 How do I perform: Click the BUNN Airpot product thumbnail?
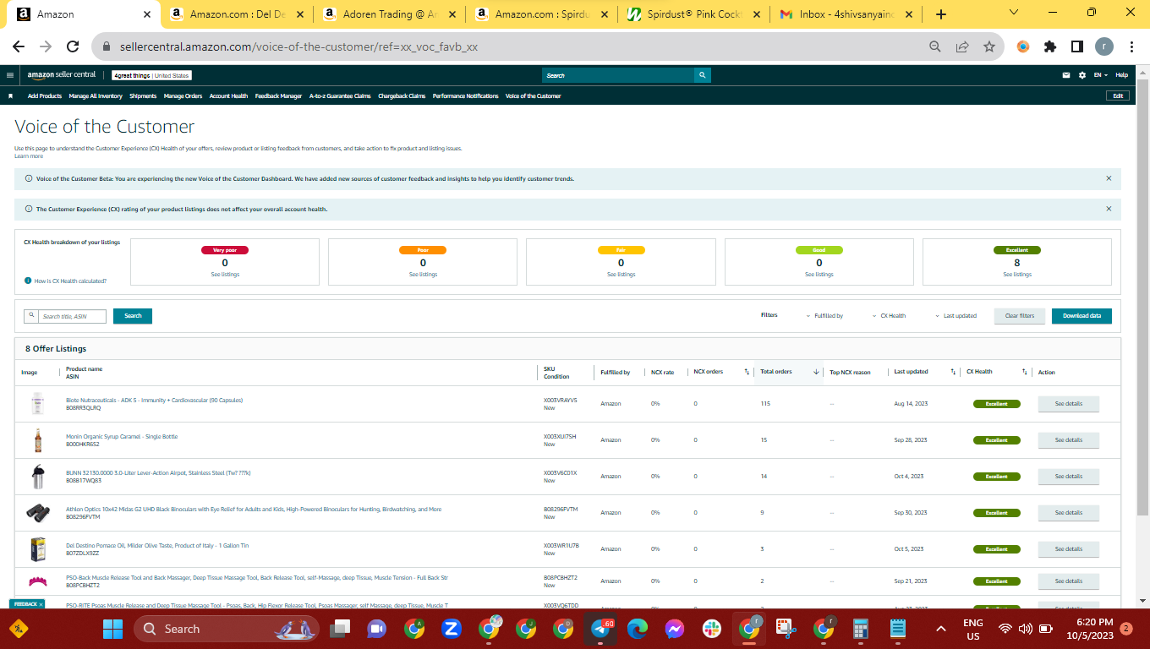click(37, 477)
